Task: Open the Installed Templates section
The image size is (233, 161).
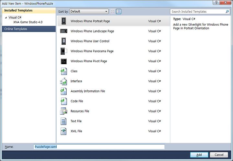Action: pos(29,10)
